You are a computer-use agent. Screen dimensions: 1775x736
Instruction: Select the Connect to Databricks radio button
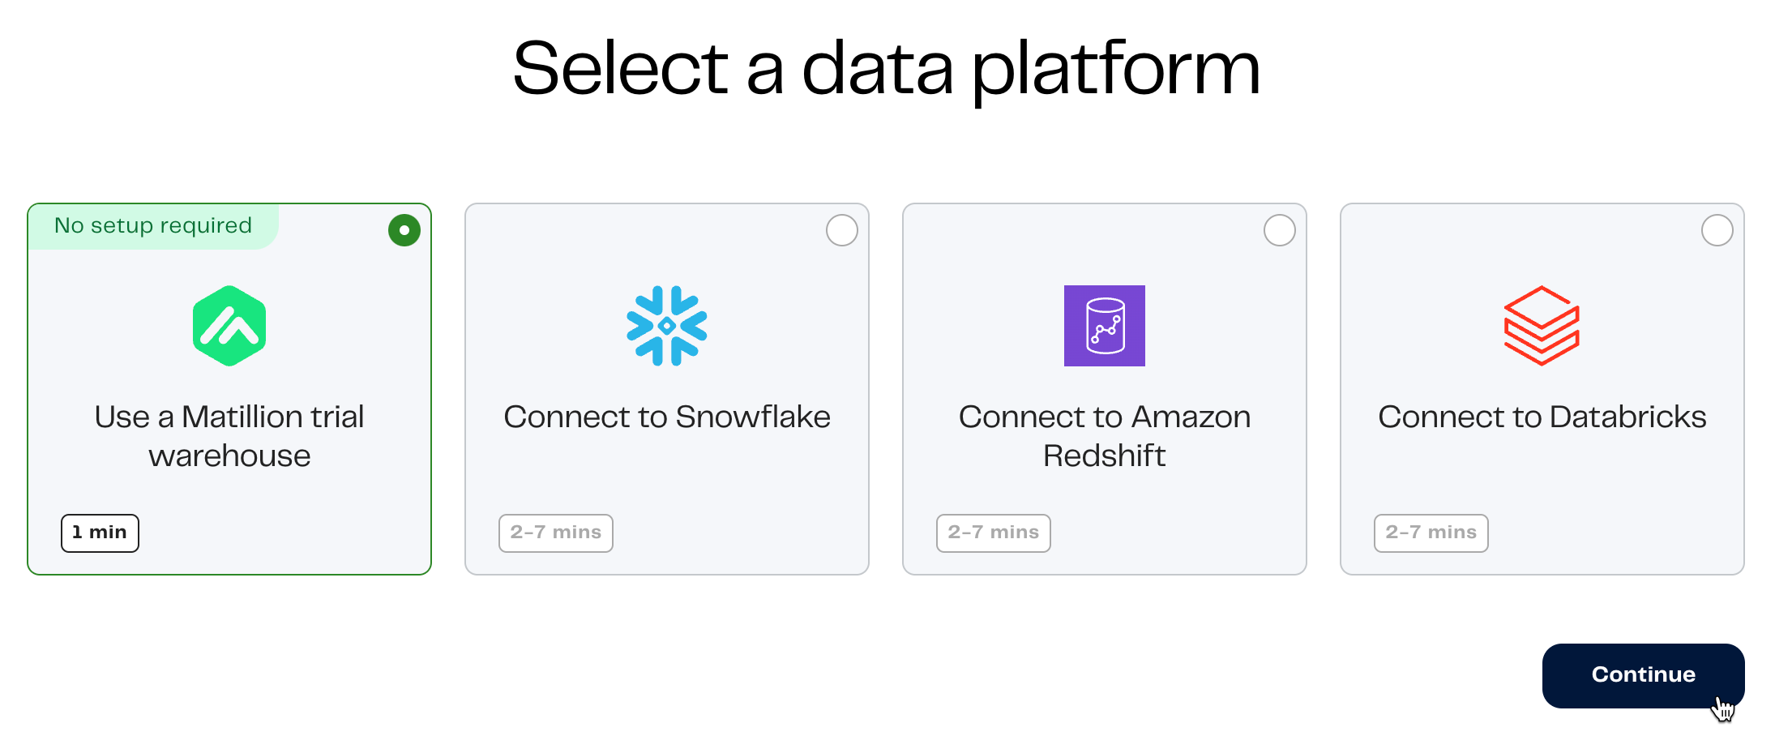point(1717,230)
